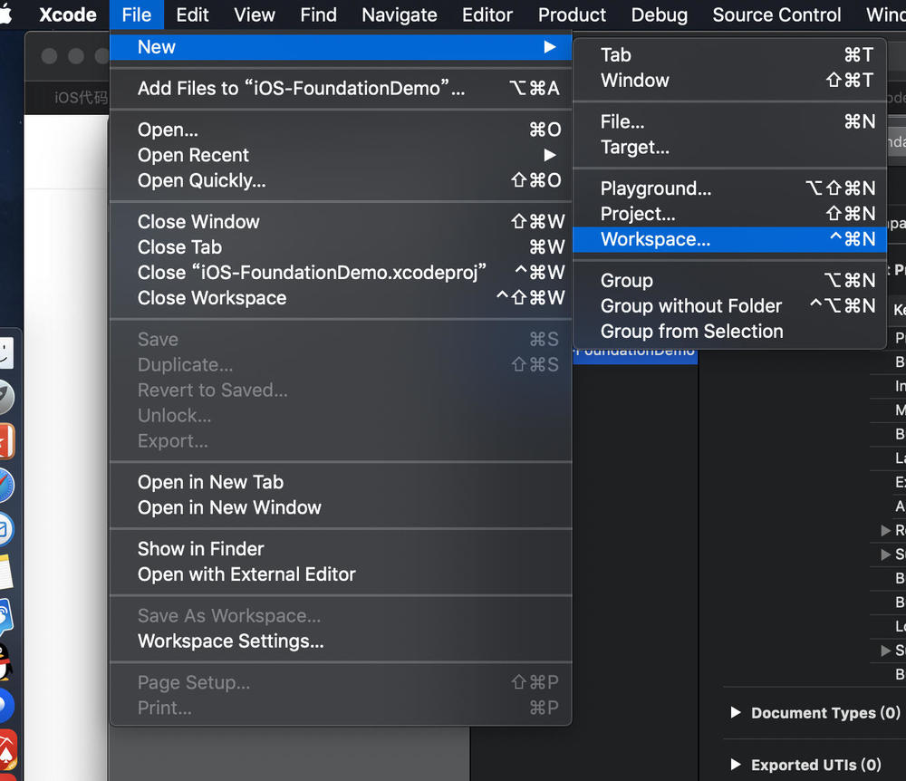Open the Debug menu
Image resolution: width=906 pixels, height=781 pixels.
[660, 14]
